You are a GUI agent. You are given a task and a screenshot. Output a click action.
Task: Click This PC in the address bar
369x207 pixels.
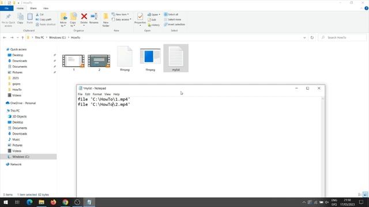pos(39,37)
